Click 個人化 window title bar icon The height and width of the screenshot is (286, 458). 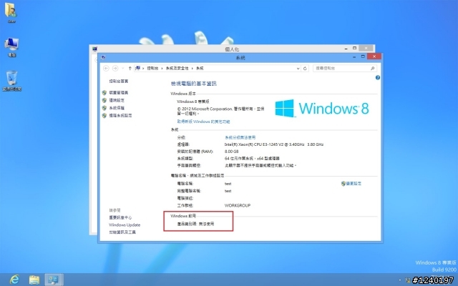coord(94,49)
